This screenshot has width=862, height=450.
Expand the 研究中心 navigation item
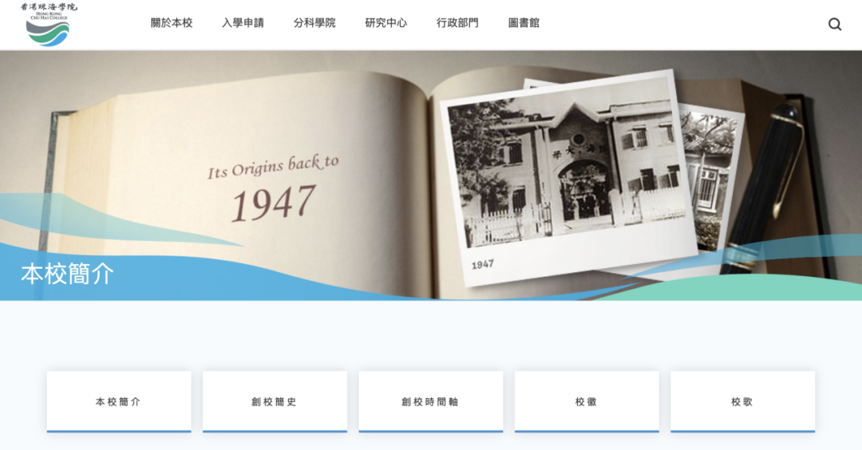386,23
